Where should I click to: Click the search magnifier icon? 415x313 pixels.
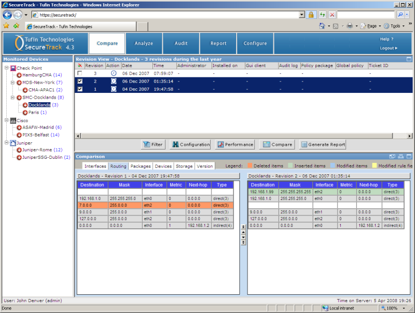click(400, 15)
